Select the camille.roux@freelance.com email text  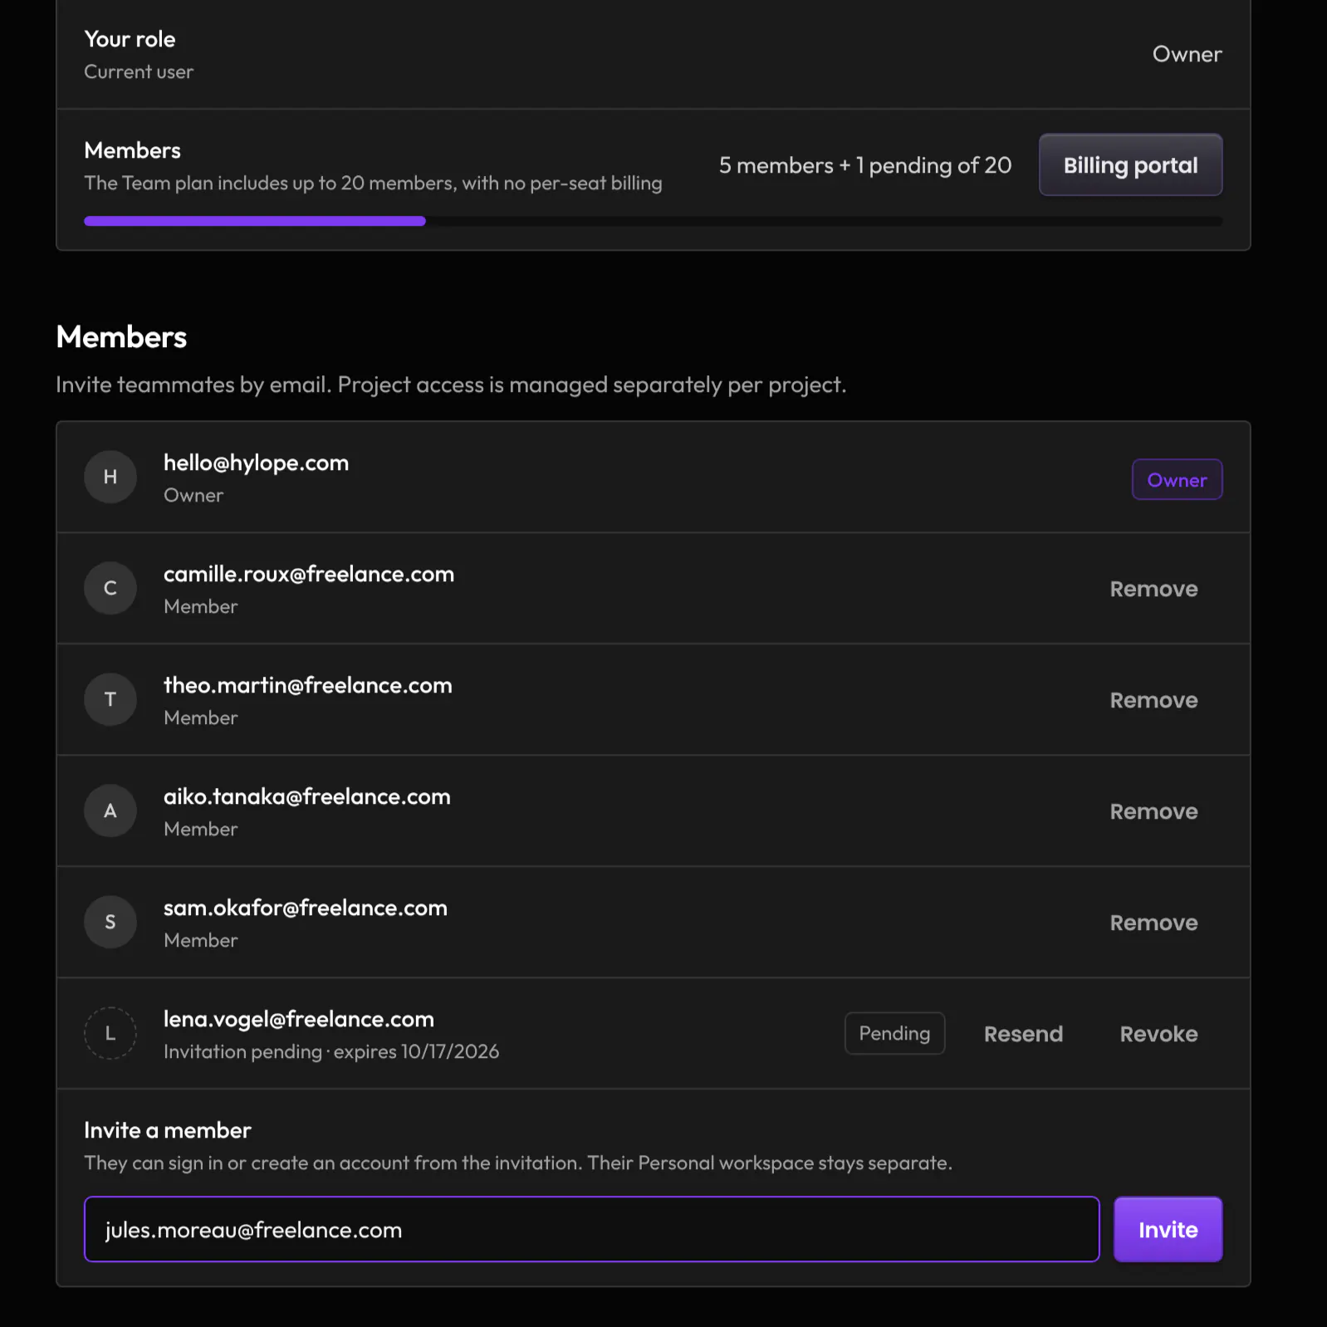click(309, 574)
